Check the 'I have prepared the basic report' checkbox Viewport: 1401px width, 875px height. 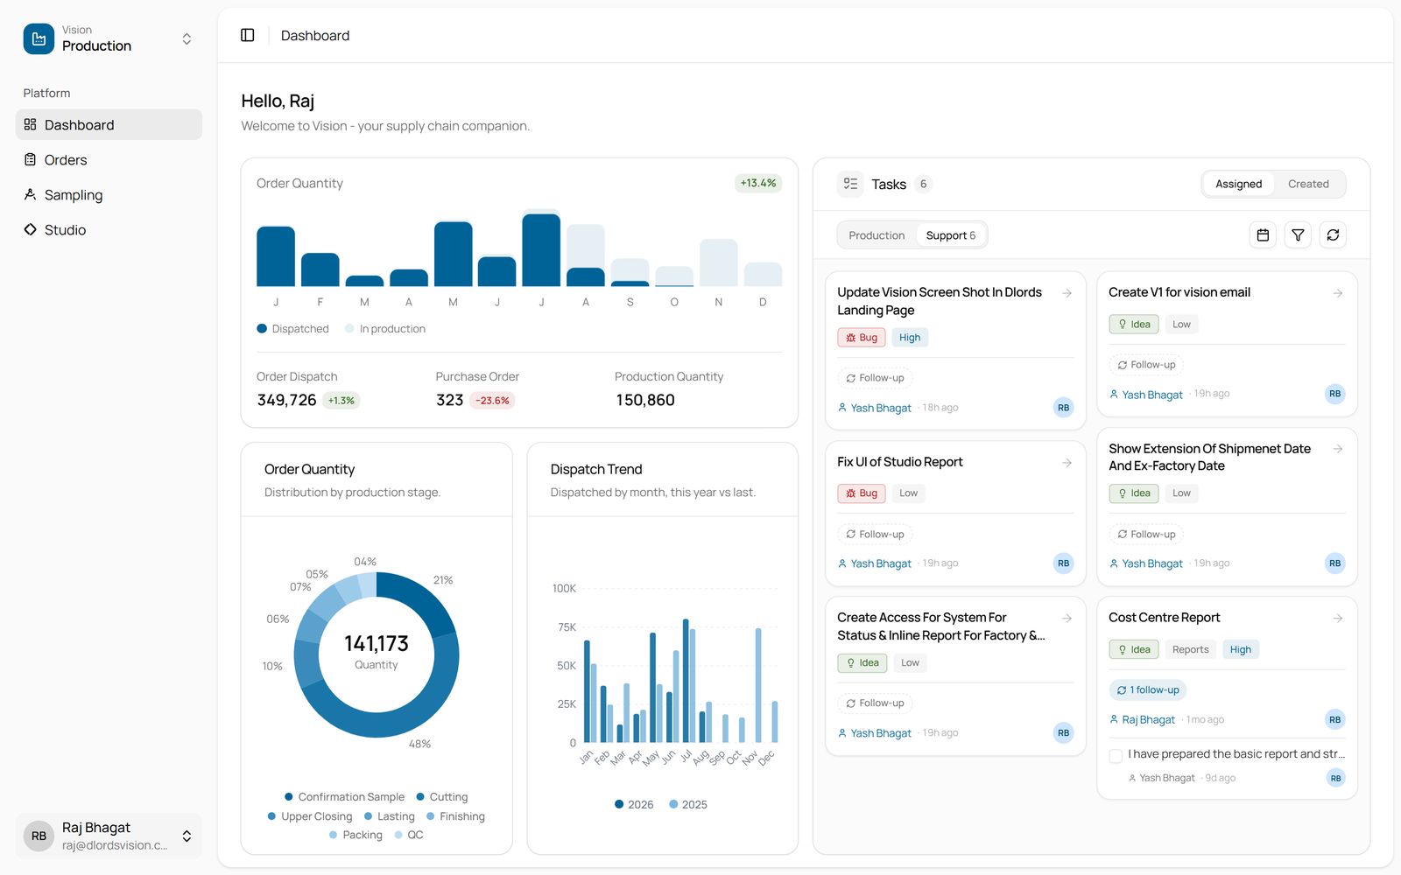coord(1116,755)
